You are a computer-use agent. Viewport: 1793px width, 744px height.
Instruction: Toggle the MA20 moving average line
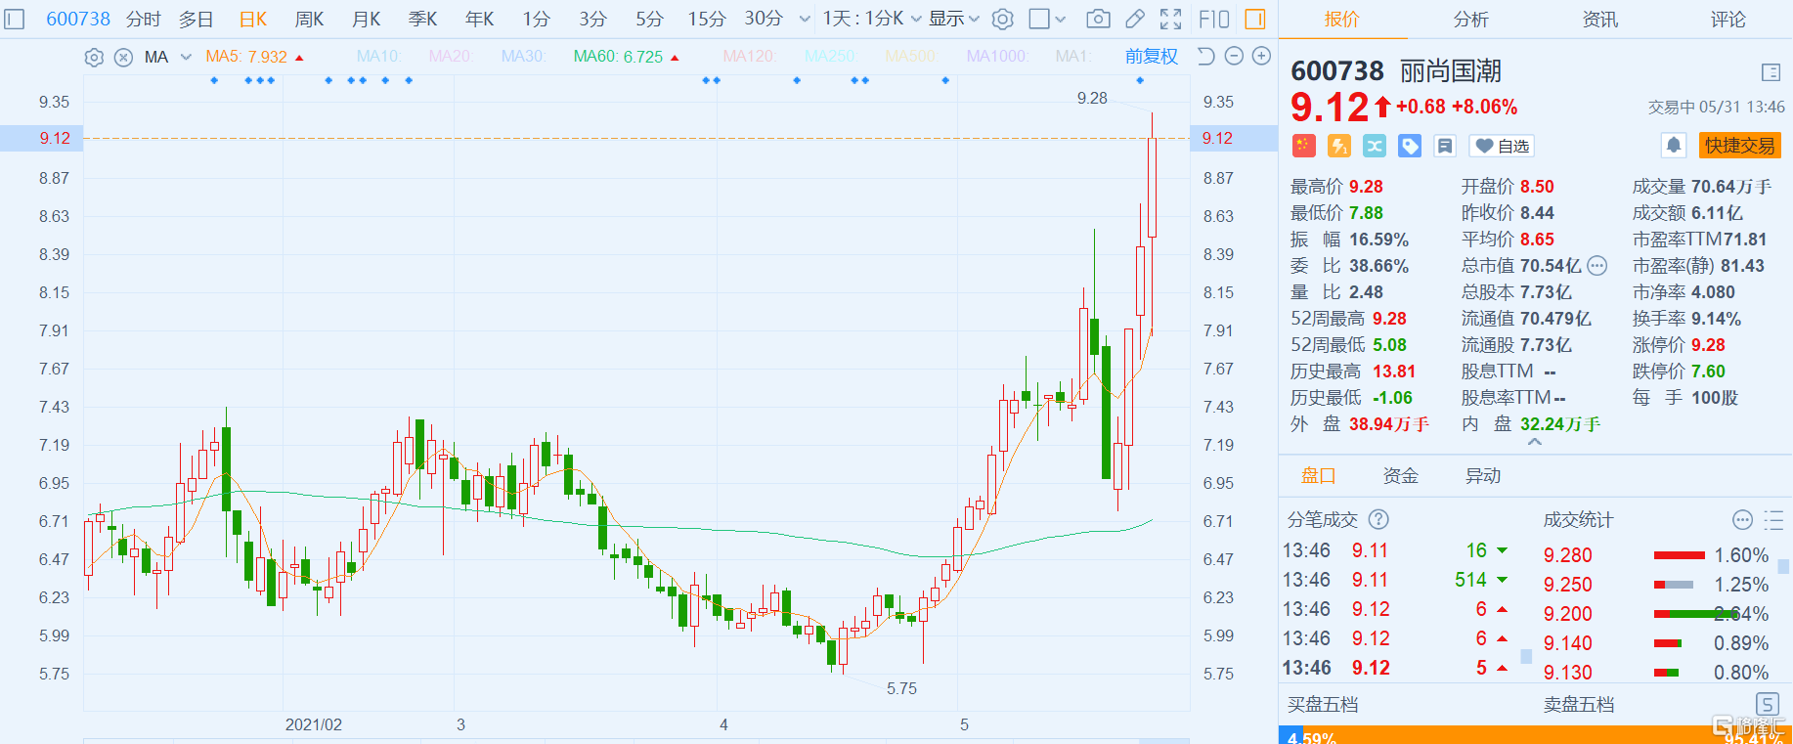coord(451,57)
